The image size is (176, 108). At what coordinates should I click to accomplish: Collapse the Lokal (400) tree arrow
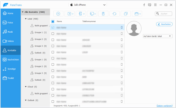[26, 19]
